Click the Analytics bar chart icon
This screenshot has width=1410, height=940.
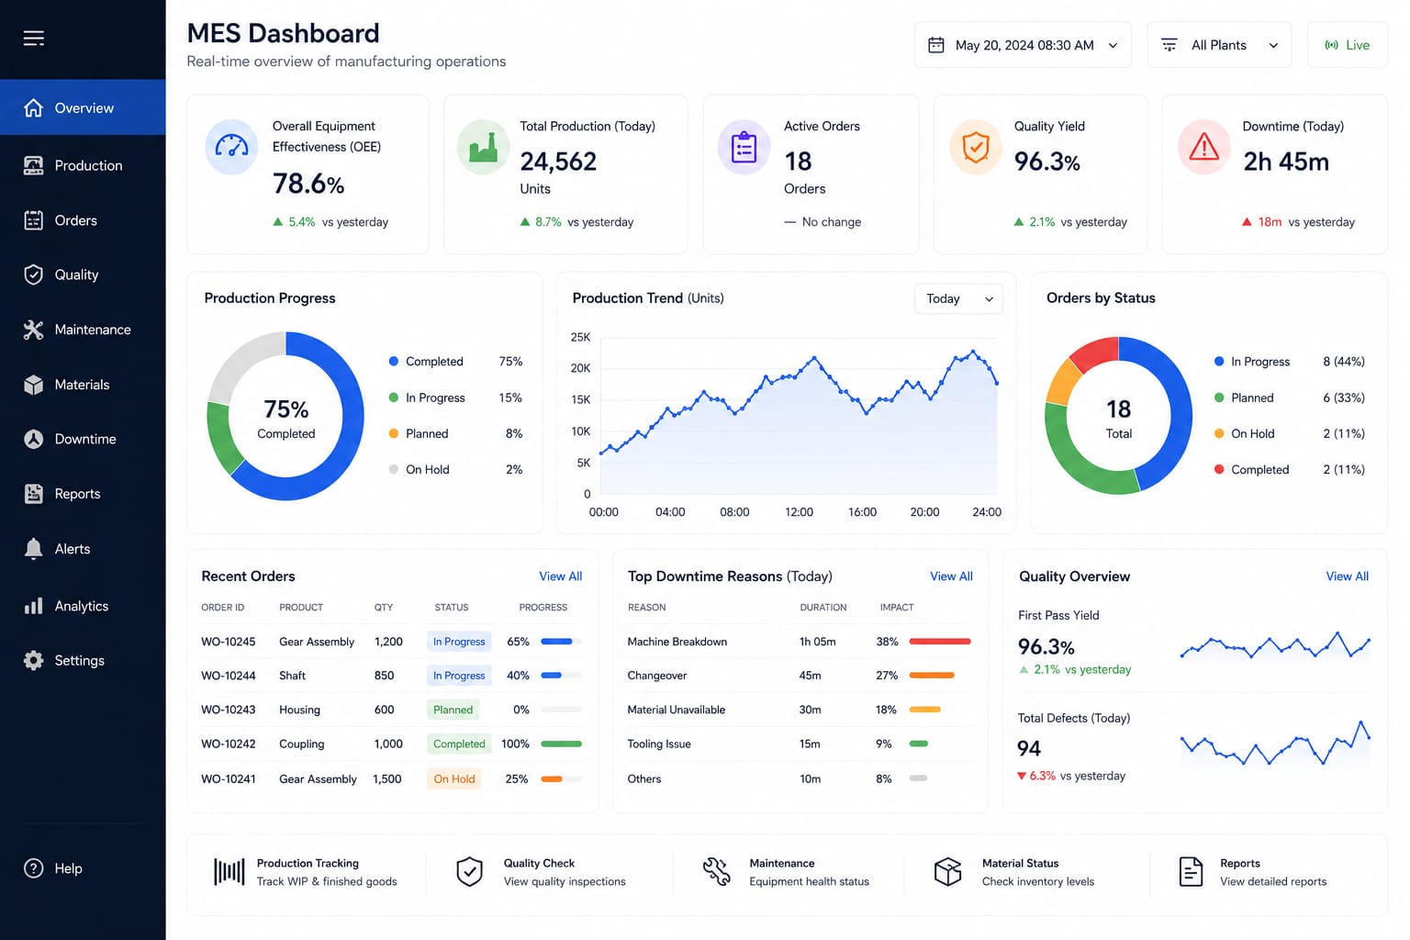click(x=33, y=606)
